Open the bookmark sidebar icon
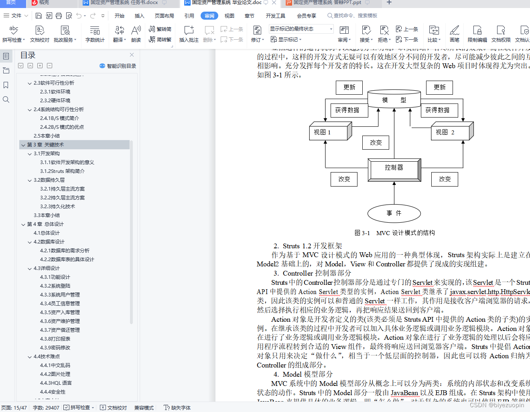Image resolution: width=530 pixels, height=412 pixels. (6, 85)
